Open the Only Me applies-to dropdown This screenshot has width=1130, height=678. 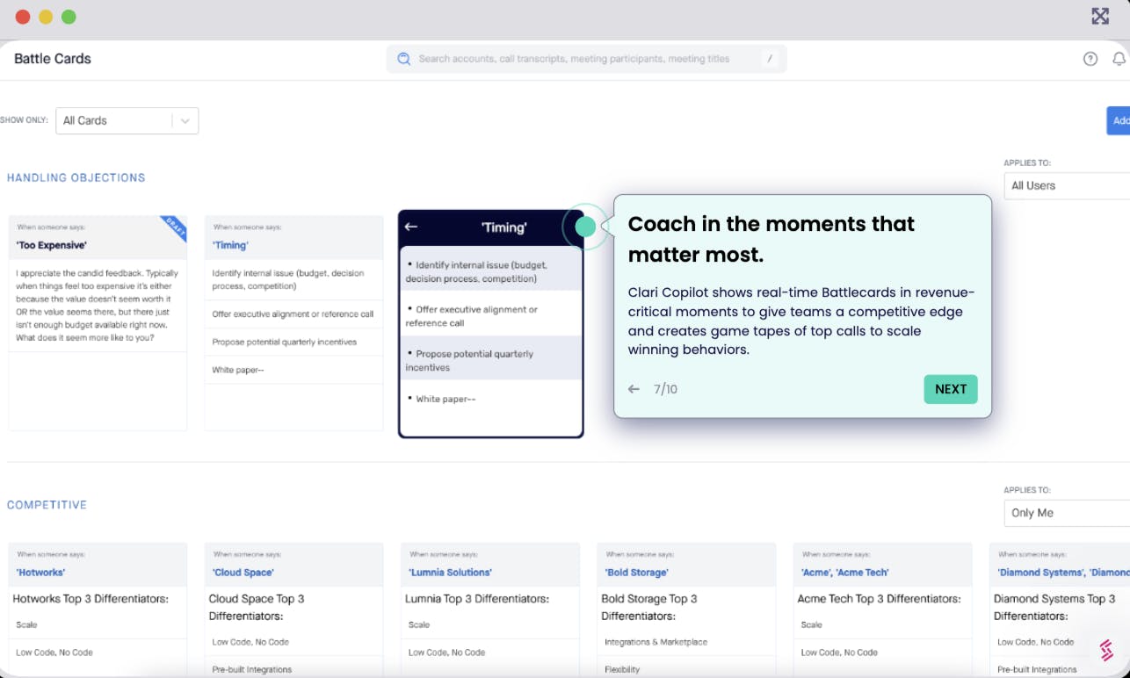(1067, 513)
